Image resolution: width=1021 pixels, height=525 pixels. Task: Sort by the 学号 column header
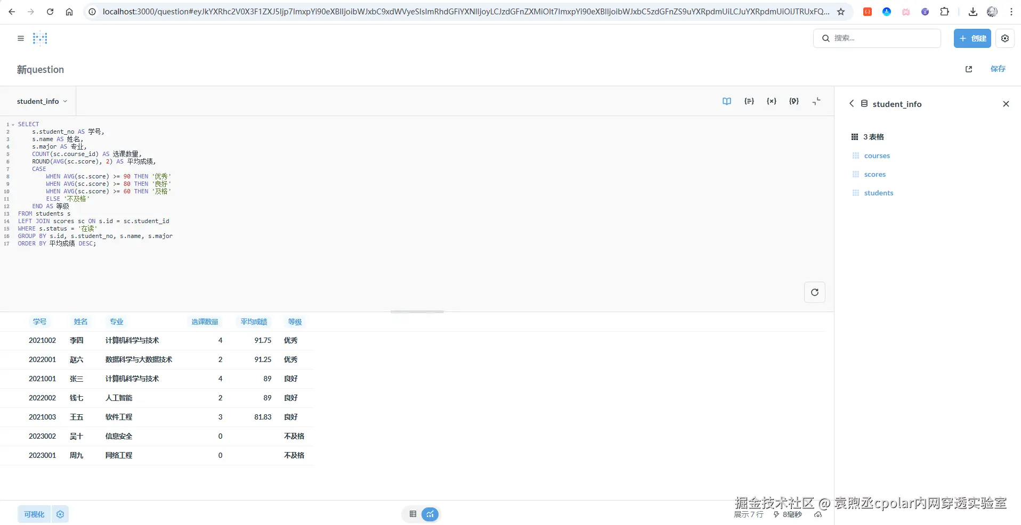[x=39, y=322]
